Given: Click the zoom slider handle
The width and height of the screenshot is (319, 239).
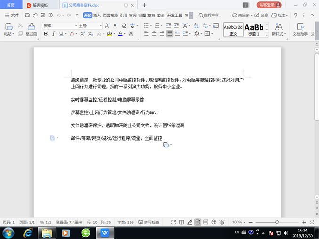Looking at the screenshot, I should [x=277, y=223].
